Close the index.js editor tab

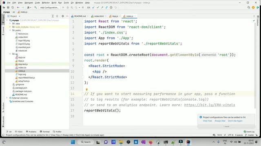coord(135,16)
